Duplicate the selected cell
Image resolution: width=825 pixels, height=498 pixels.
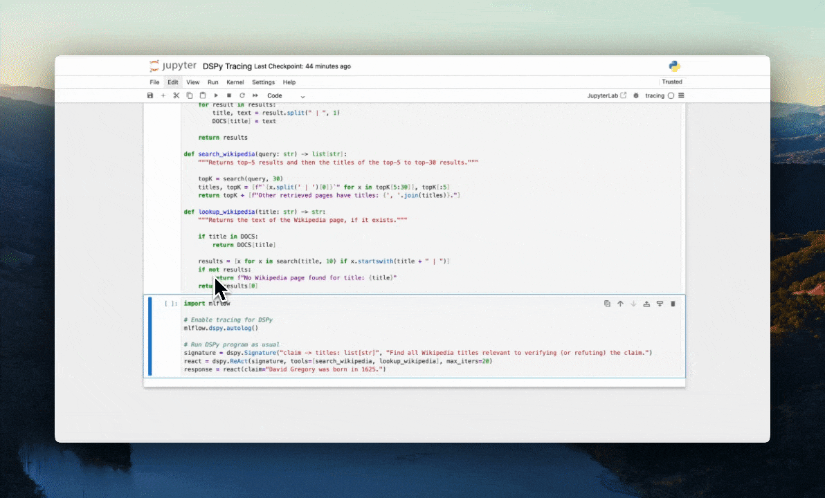point(607,303)
